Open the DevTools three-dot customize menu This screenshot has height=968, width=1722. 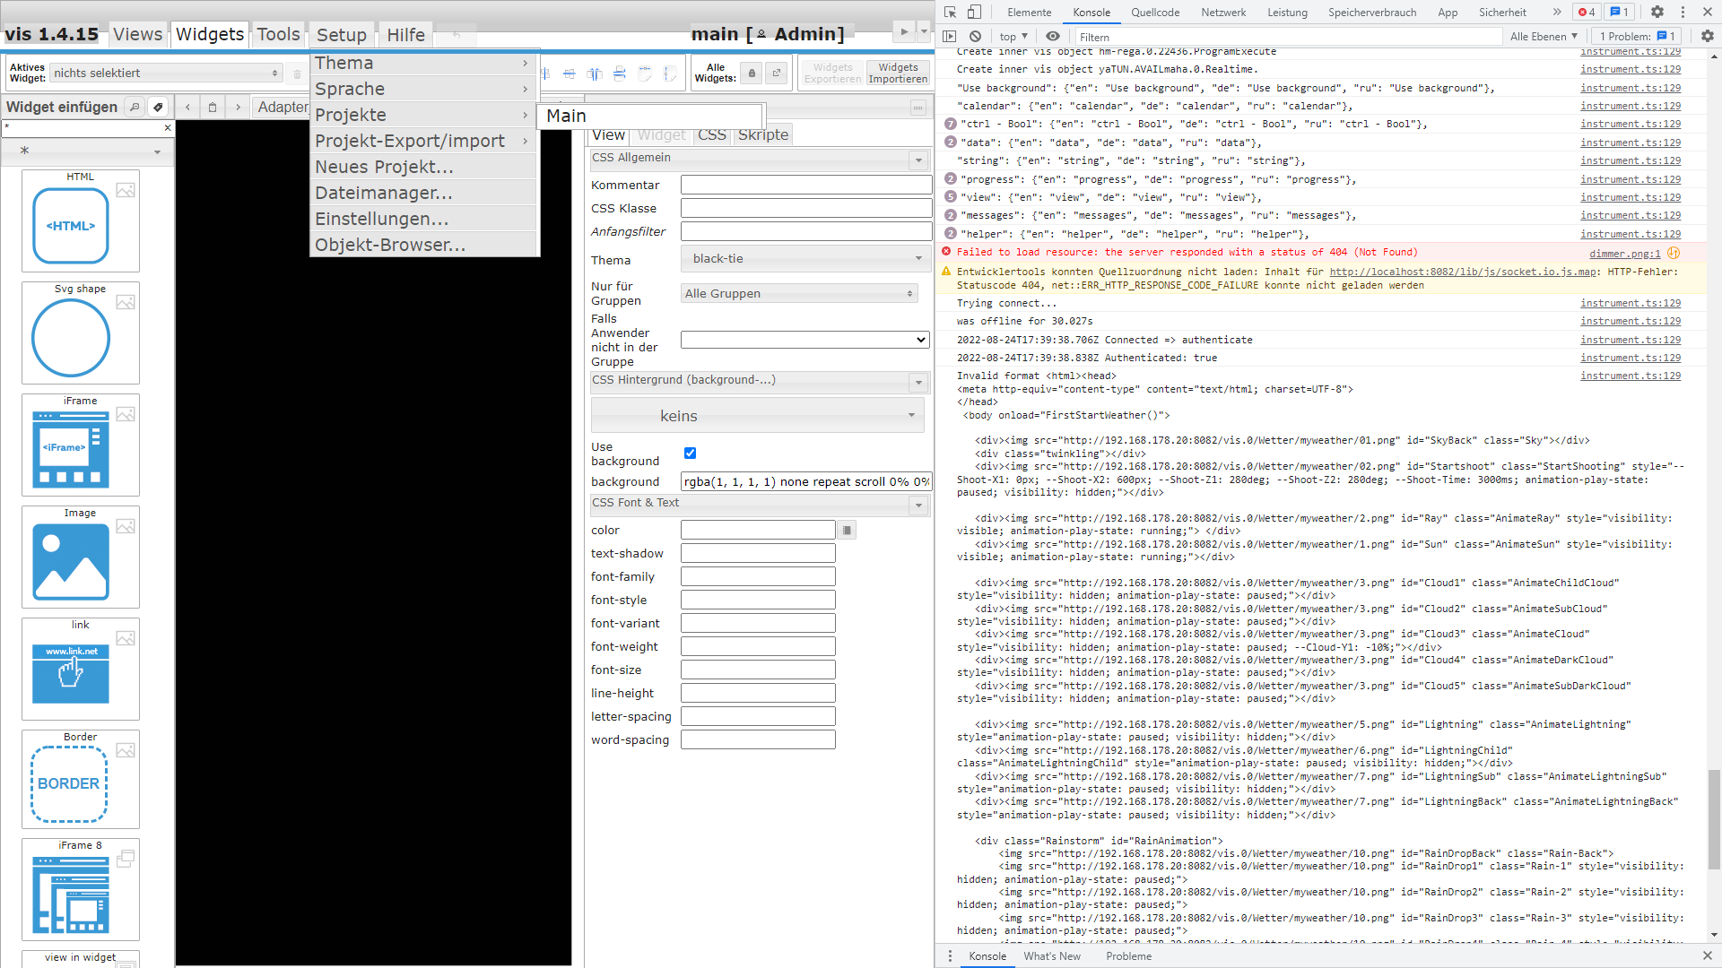point(1683,12)
